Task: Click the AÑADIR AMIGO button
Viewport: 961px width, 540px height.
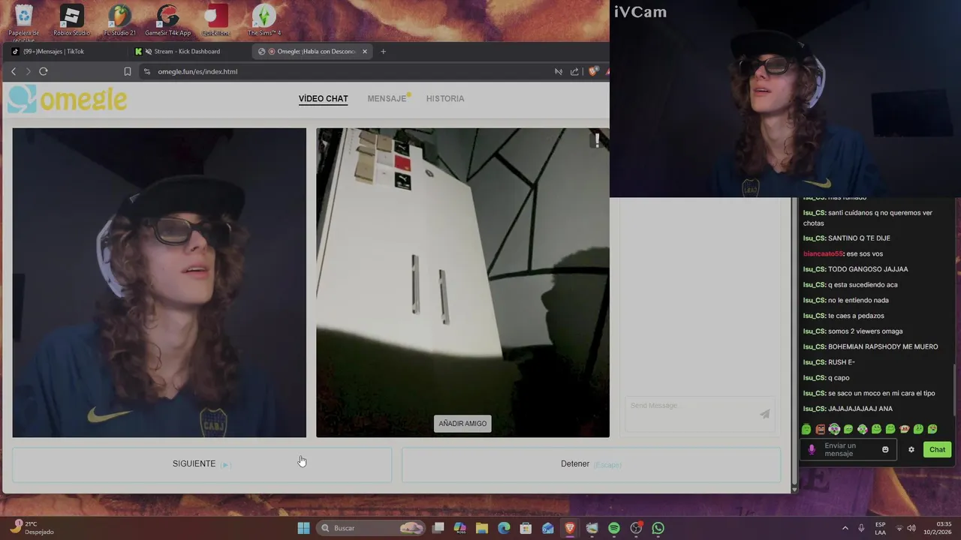Action: [x=462, y=424]
